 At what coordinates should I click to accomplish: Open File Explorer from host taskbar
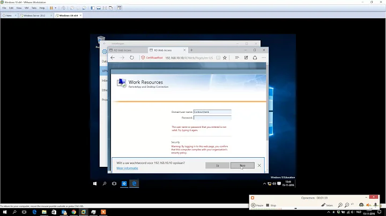tap(44, 212)
